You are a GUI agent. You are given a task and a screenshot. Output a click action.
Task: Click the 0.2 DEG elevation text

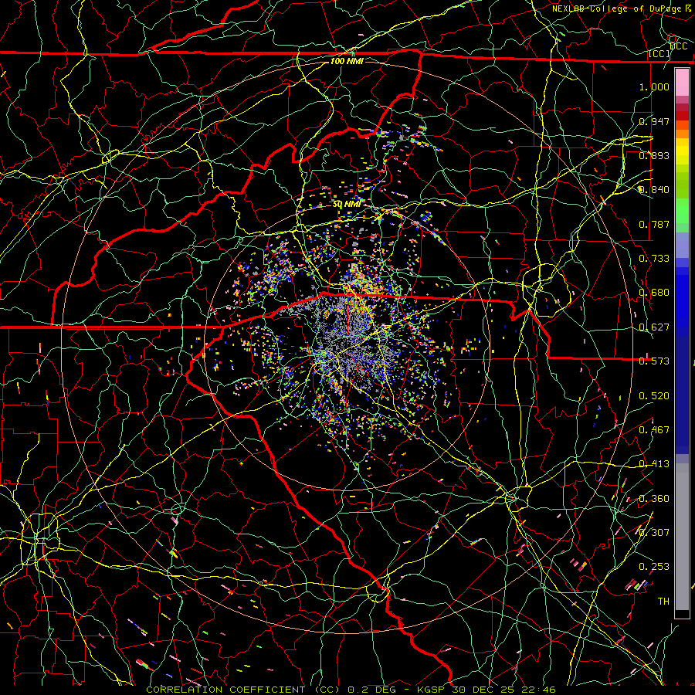point(371,690)
